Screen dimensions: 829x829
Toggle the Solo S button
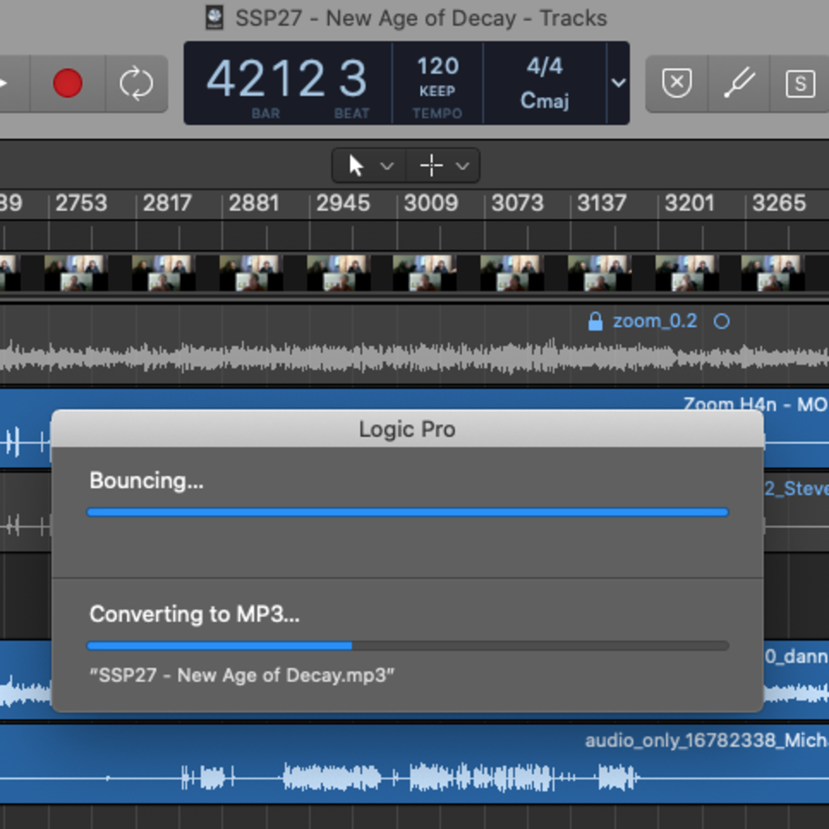[x=800, y=84]
